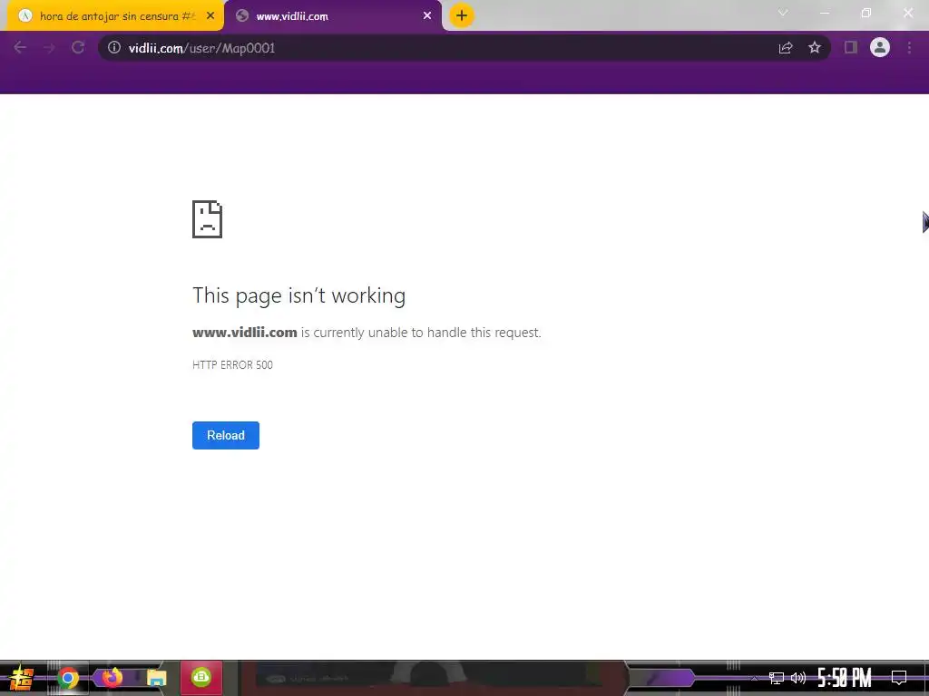Launch Firefox from the taskbar
The height and width of the screenshot is (696, 929).
click(112, 678)
